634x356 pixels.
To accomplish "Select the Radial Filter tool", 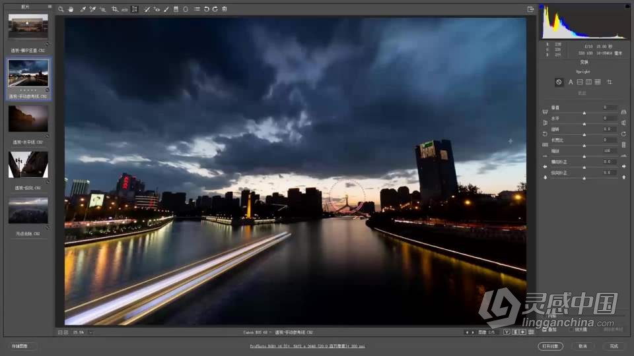I will (x=186, y=9).
